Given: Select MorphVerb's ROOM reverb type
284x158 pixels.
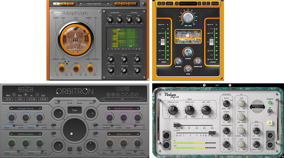Looking at the screenshot, I should 63,18.
